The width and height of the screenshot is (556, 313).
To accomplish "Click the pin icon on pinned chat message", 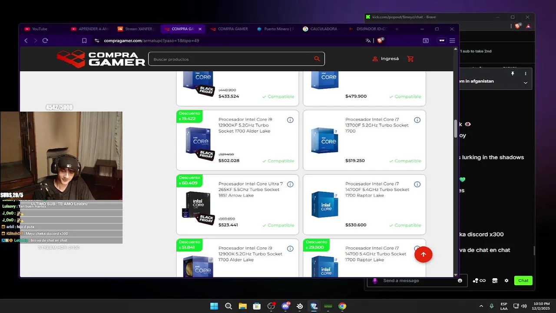I will [513, 73].
